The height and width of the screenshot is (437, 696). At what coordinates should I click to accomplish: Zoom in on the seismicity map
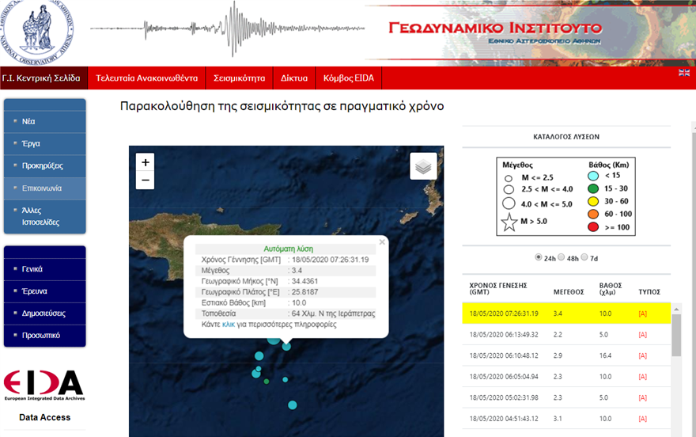146,161
